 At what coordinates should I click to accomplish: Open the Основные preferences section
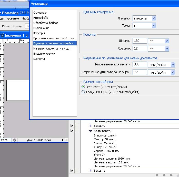[40, 13]
